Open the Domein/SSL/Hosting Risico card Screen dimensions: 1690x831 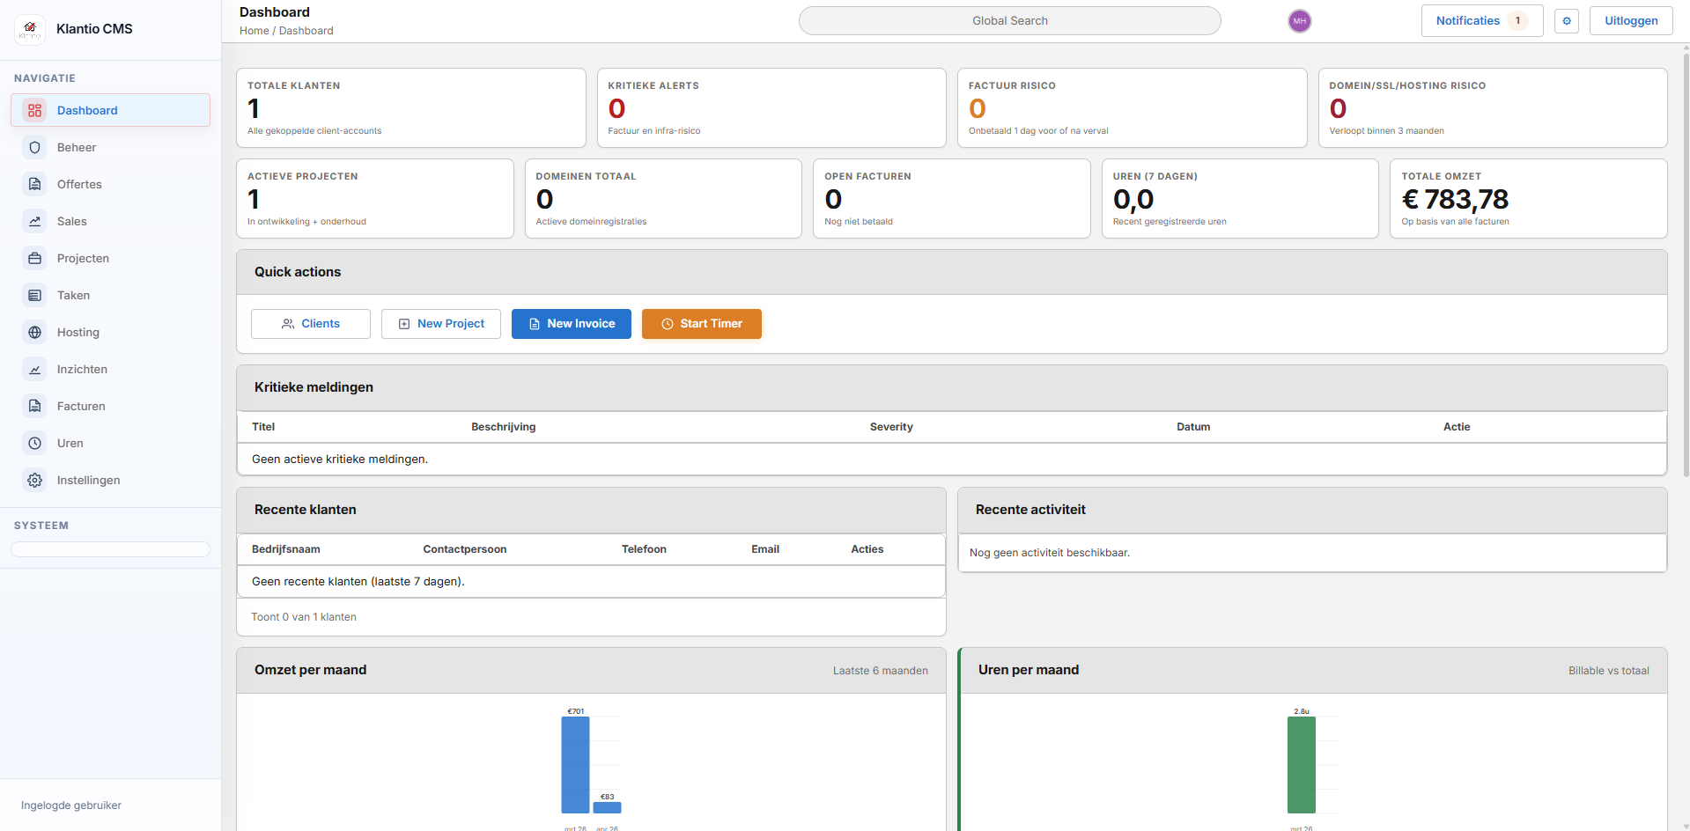coord(1493,108)
